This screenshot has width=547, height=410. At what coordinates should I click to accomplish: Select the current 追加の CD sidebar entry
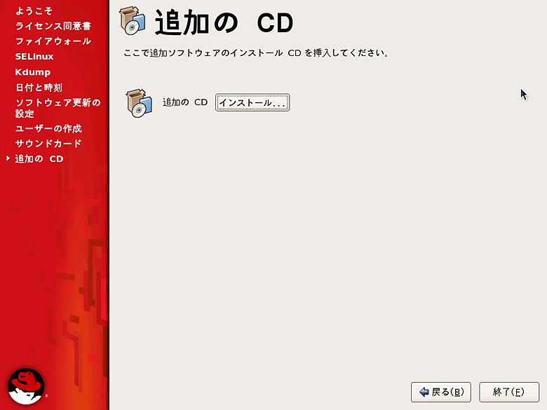39,159
